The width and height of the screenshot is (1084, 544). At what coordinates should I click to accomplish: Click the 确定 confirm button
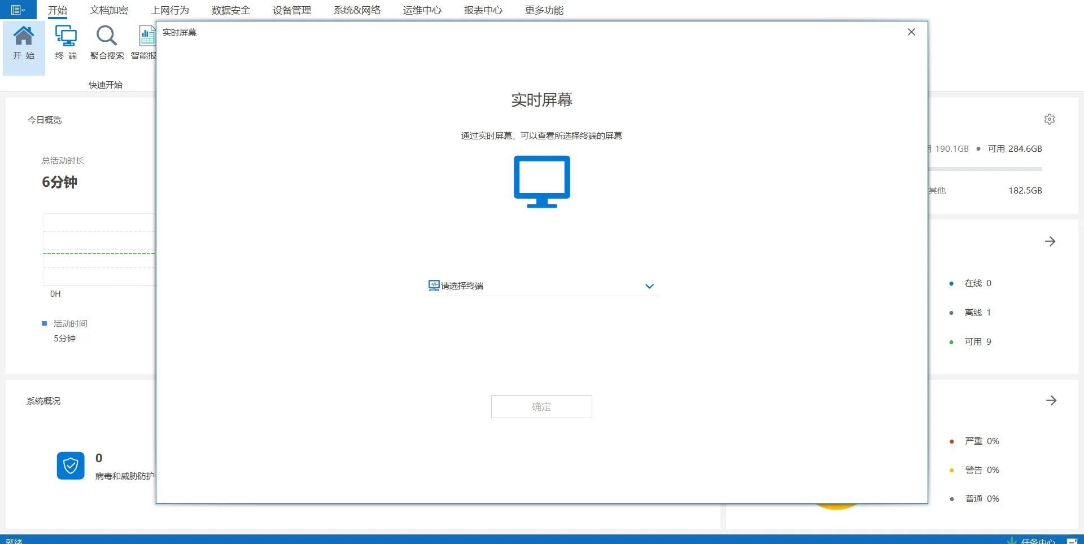pos(541,406)
